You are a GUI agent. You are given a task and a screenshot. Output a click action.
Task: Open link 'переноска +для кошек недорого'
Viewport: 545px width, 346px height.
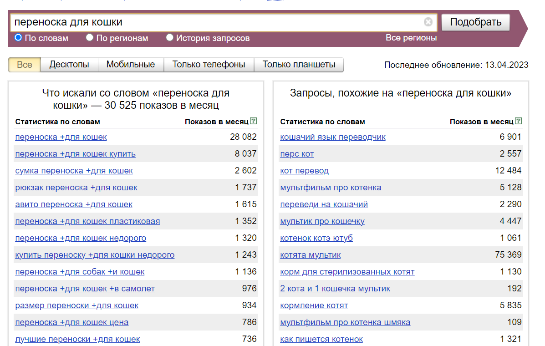[x=81, y=238]
